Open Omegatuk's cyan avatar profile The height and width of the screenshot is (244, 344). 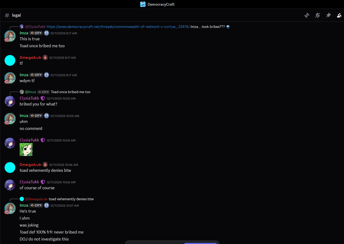click(10, 60)
